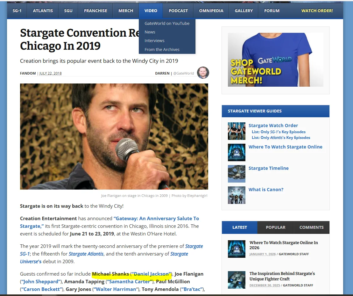Open the SG-1 navigation menu

[x=17, y=11]
